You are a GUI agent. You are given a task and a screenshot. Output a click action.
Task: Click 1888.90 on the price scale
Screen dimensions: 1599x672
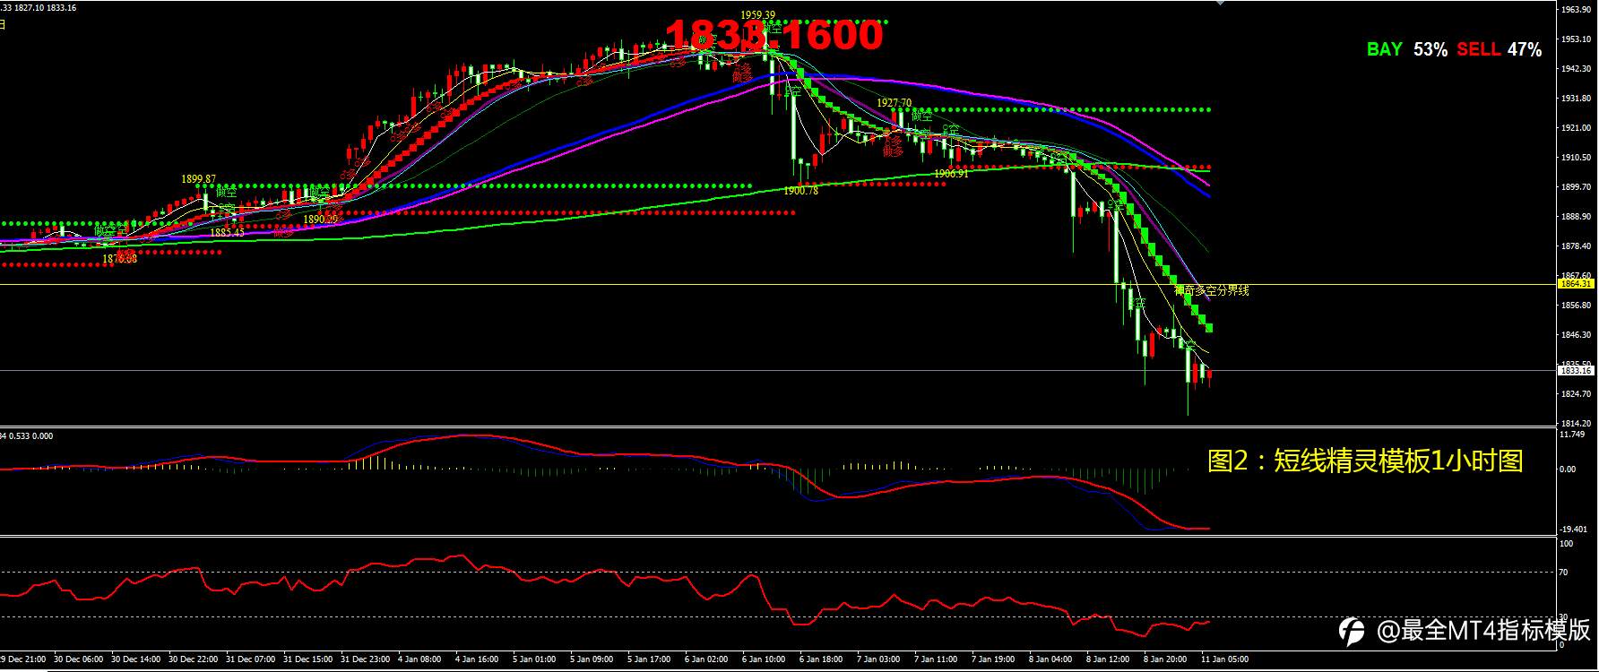tap(1576, 217)
